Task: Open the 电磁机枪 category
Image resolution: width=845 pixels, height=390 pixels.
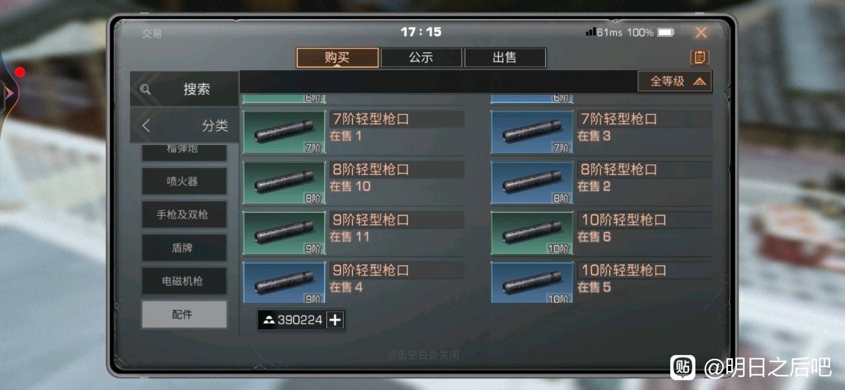Action: (x=185, y=281)
